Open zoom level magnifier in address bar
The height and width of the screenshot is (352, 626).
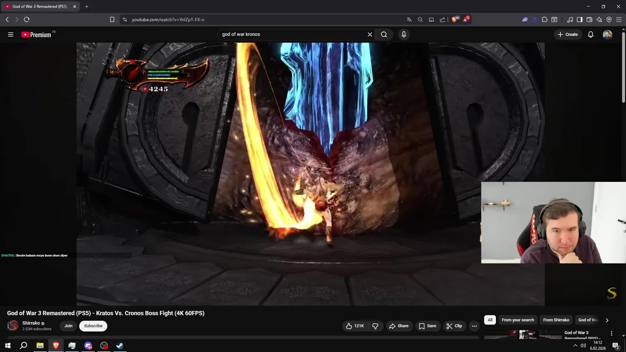point(420,20)
